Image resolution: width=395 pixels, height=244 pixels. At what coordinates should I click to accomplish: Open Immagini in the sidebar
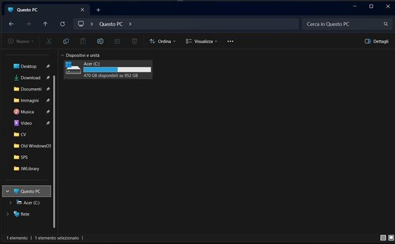[x=30, y=100]
